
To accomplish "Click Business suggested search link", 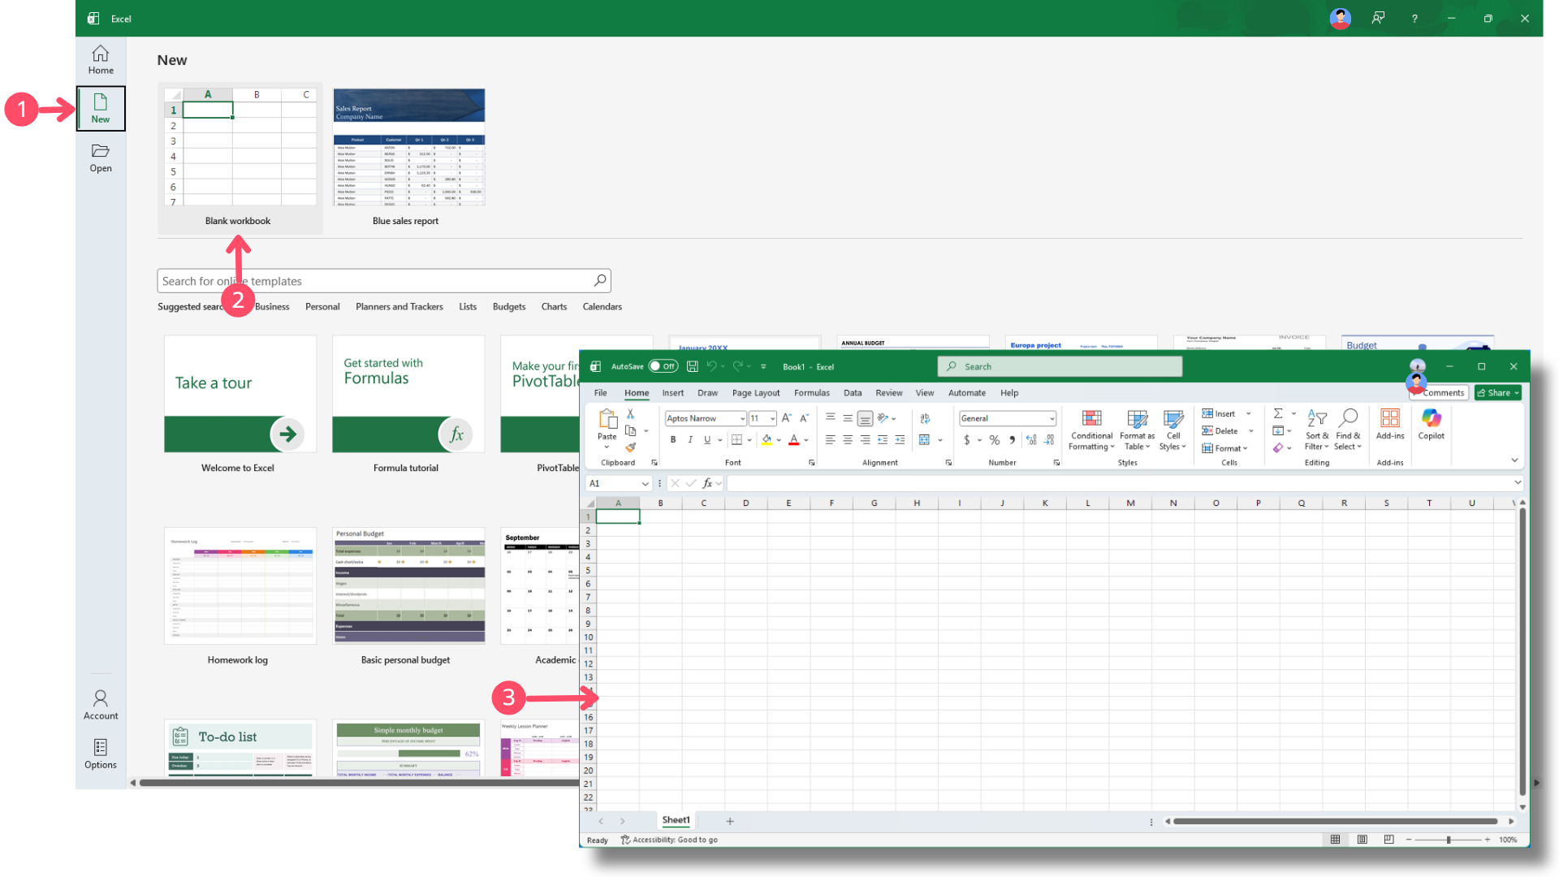I will tap(272, 306).
